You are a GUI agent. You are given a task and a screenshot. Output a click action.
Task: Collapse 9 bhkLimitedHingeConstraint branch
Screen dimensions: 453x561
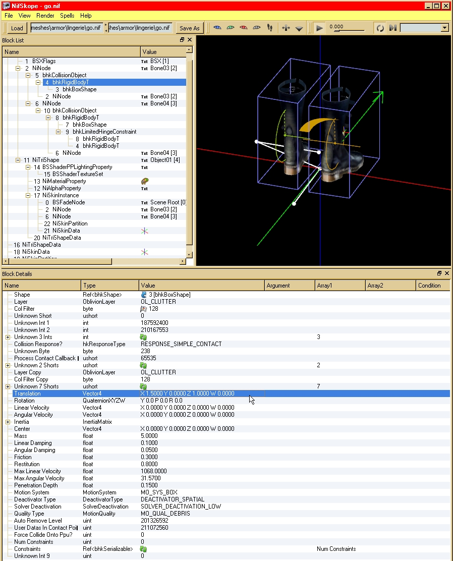(59, 132)
